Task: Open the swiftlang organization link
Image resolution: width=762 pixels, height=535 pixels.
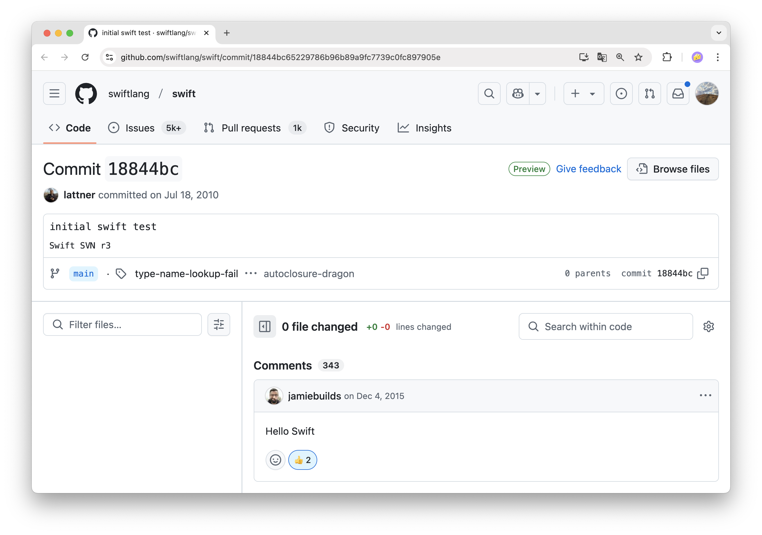Action: point(129,94)
